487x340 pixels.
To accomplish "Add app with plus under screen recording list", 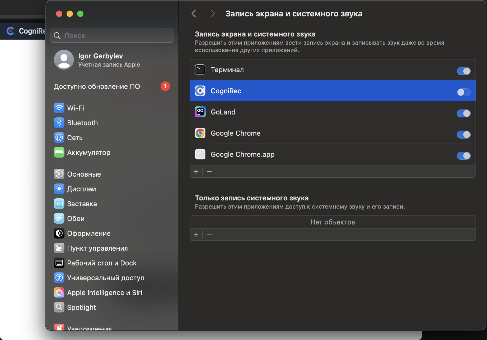I will pos(196,172).
